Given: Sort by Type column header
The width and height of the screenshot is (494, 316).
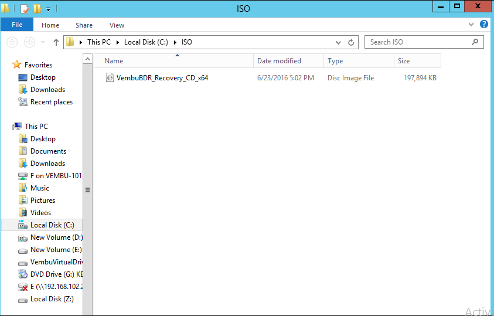Looking at the screenshot, I should pos(359,61).
